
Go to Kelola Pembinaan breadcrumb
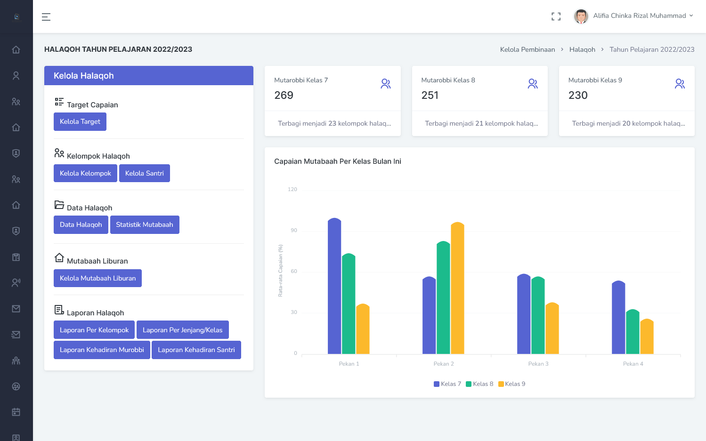[x=527, y=49]
